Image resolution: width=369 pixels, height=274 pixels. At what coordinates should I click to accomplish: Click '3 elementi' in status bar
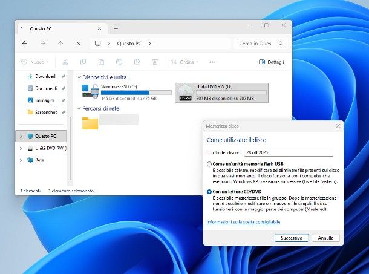(30, 191)
